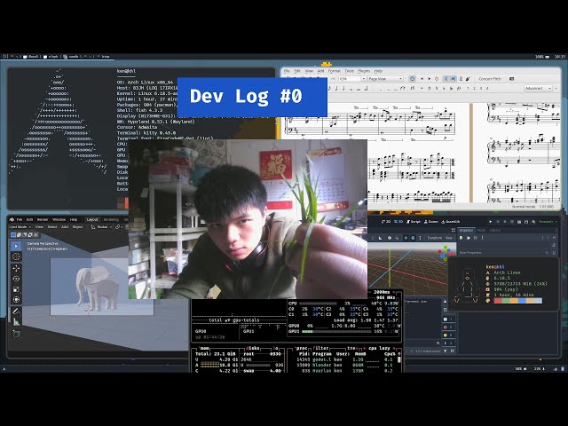
Task: Select Blender's Rotate tool
Action: (16, 279)
